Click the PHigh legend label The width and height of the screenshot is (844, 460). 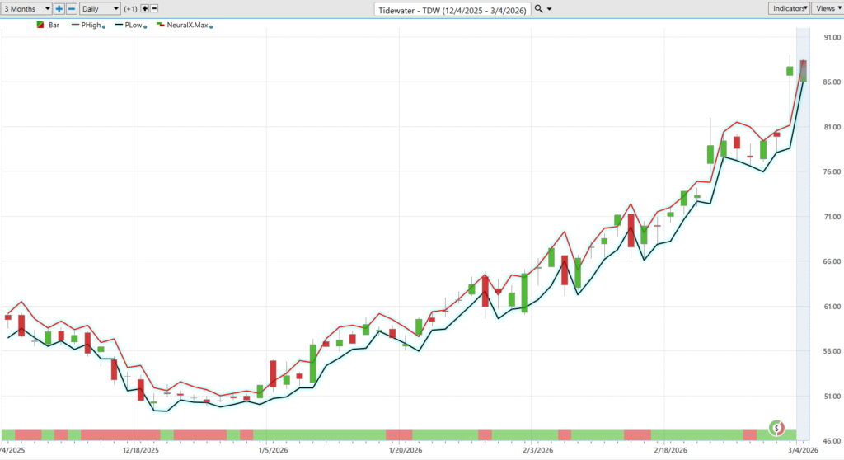[x=91, y=25]
